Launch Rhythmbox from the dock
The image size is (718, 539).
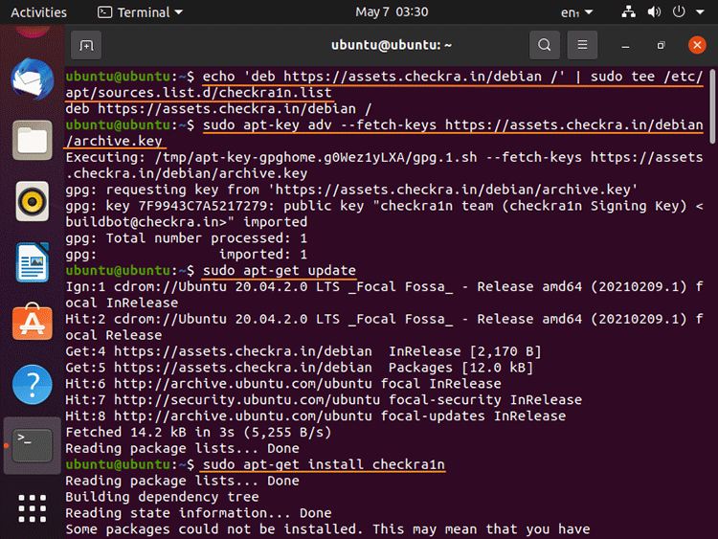32,201
